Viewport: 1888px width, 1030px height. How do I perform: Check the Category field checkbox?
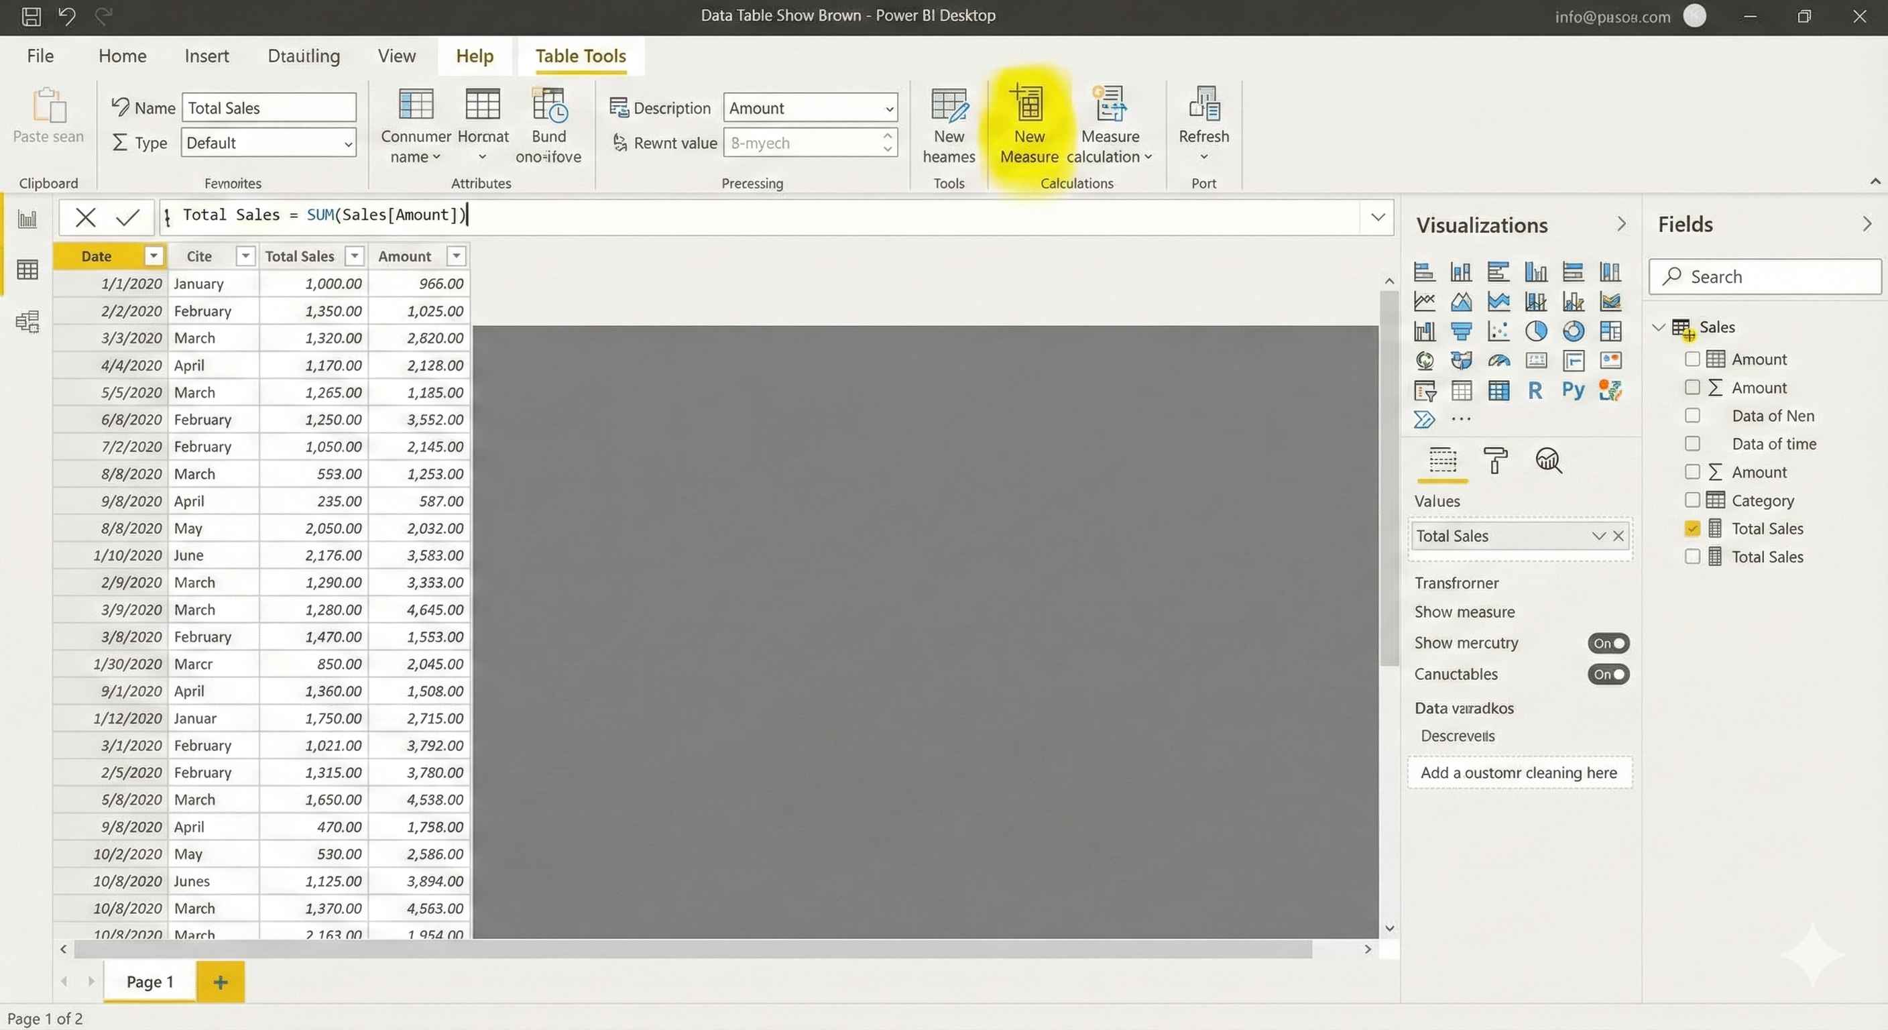click(x=1692, y=500)
